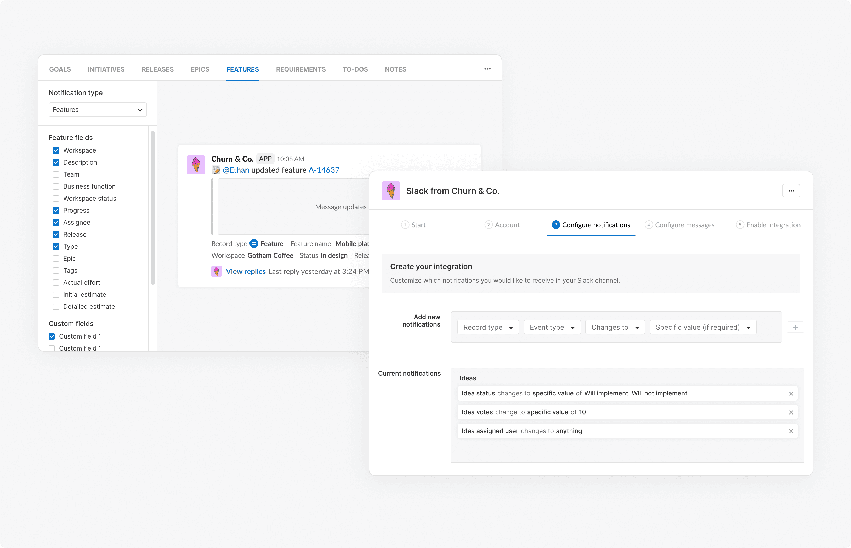Enable the Team field checkbox
The image size is (851, 548).
(x=56, y=174)
